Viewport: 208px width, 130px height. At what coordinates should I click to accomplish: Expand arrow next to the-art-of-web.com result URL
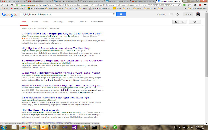(73, 63)
